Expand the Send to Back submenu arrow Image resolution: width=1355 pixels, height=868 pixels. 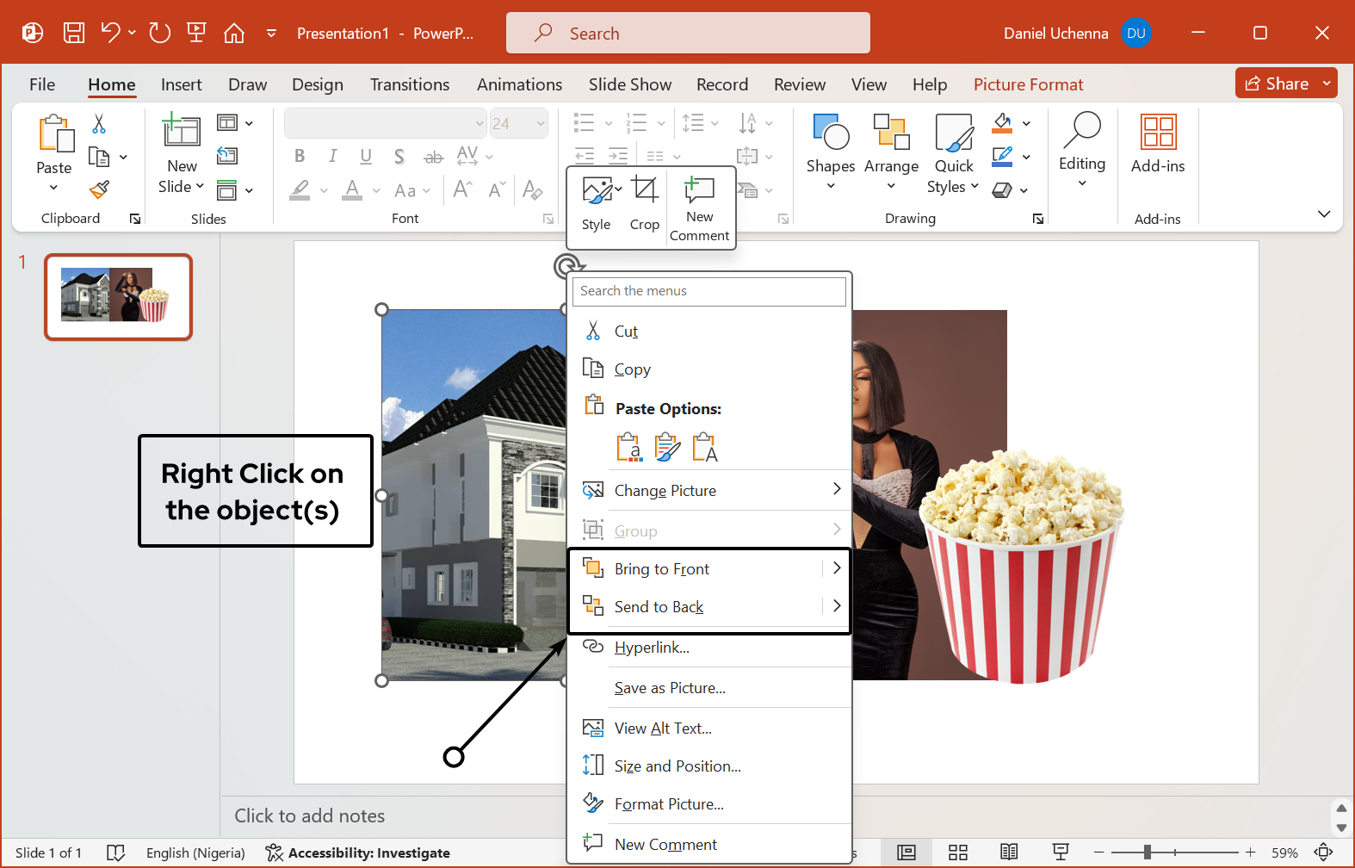(x=836, y=606)
